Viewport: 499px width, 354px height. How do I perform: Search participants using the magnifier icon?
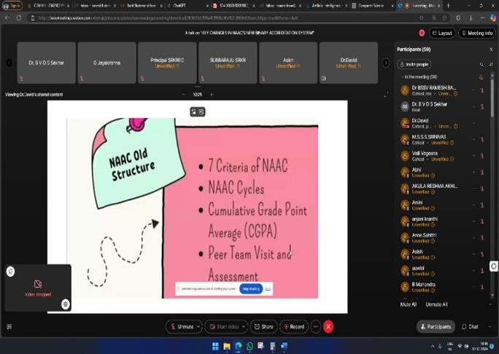[481, 64]
